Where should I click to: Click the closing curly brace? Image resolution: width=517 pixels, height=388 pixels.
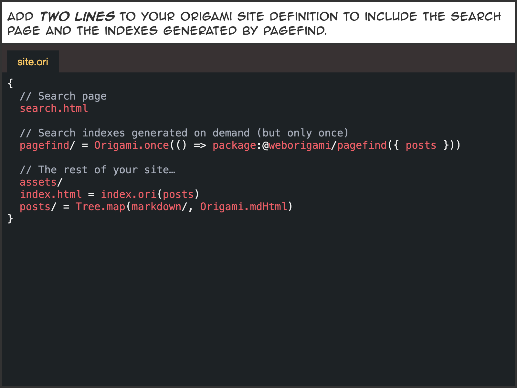point(10,219)
